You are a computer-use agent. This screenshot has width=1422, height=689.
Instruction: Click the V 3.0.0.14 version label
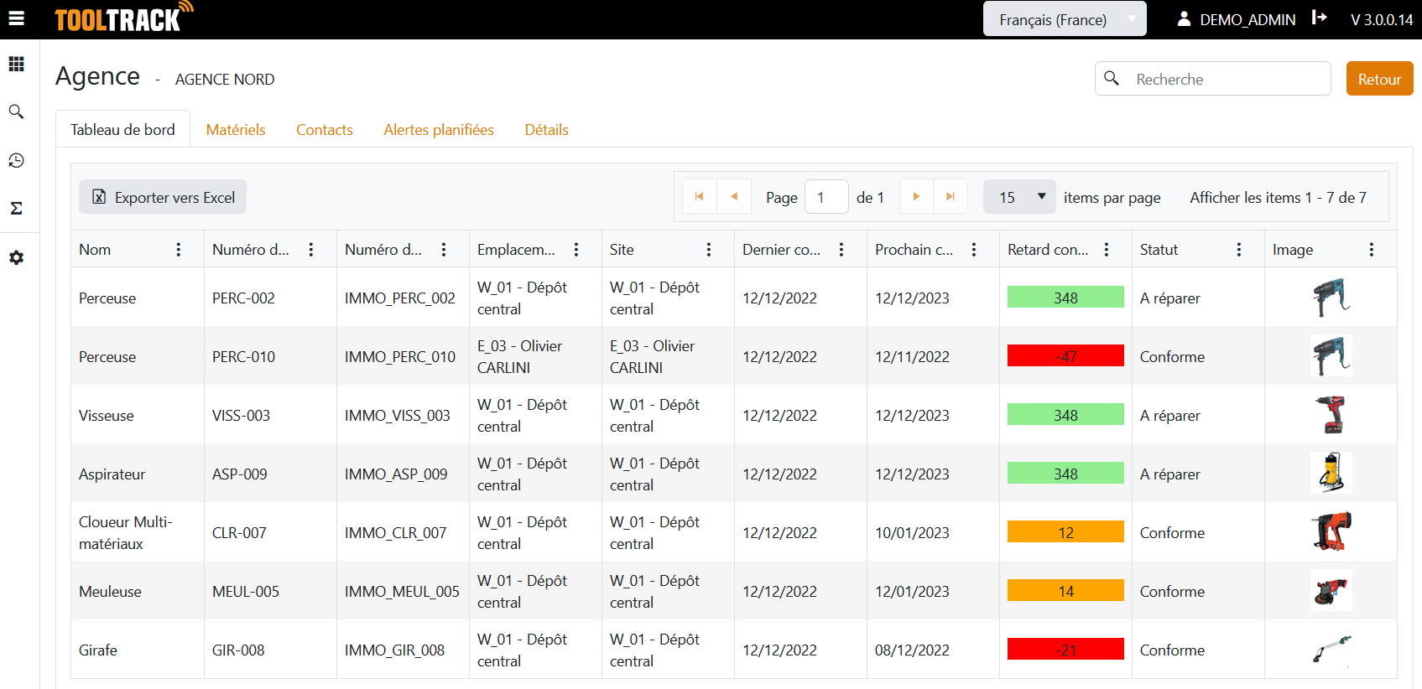pyautogui.click(x=1382, y=19)
